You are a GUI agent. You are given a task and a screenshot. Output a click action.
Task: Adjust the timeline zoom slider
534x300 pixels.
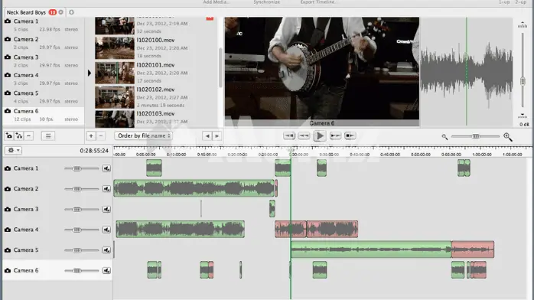tap(475, 136)
